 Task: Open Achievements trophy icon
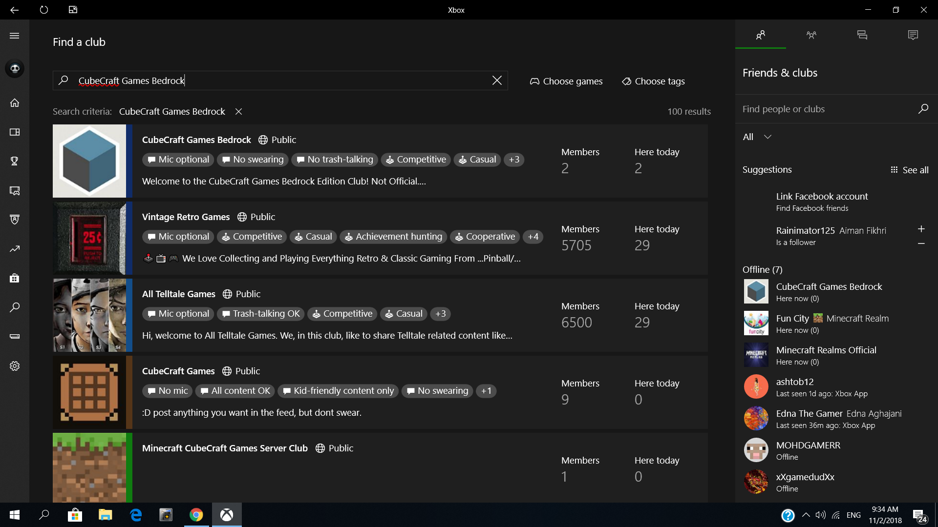[x=15, y=161]
